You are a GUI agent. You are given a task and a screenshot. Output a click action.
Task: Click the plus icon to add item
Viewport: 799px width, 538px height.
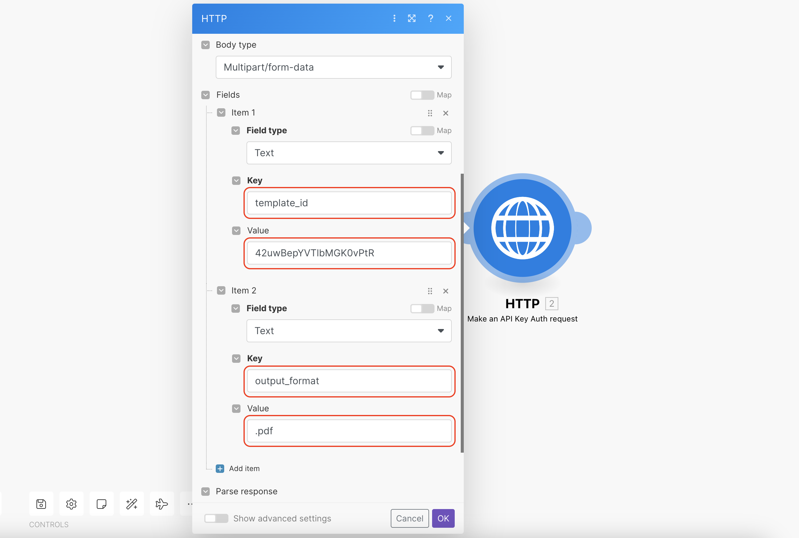(x=220, y=469)
